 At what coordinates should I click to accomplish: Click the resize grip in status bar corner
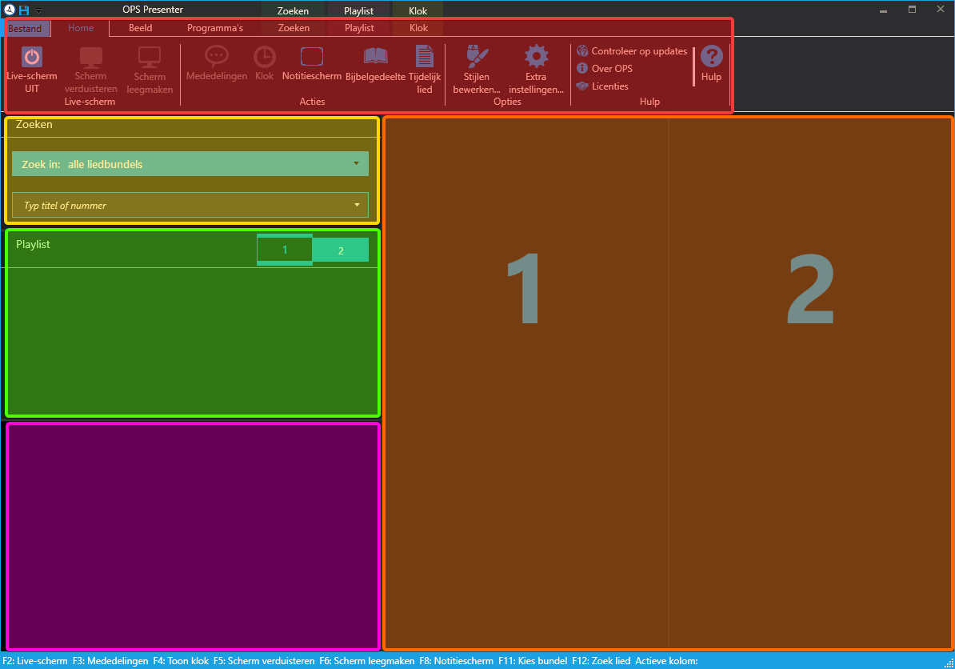(x=949, y=663)
